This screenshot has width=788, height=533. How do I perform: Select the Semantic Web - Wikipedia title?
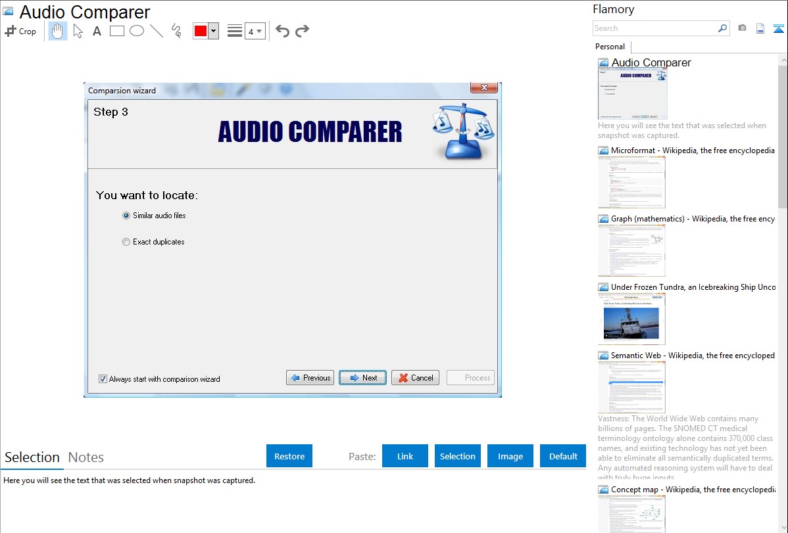click(x=693, y=355)
